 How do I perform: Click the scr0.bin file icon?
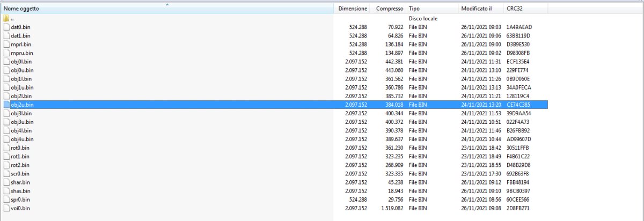tap(6, 173)
